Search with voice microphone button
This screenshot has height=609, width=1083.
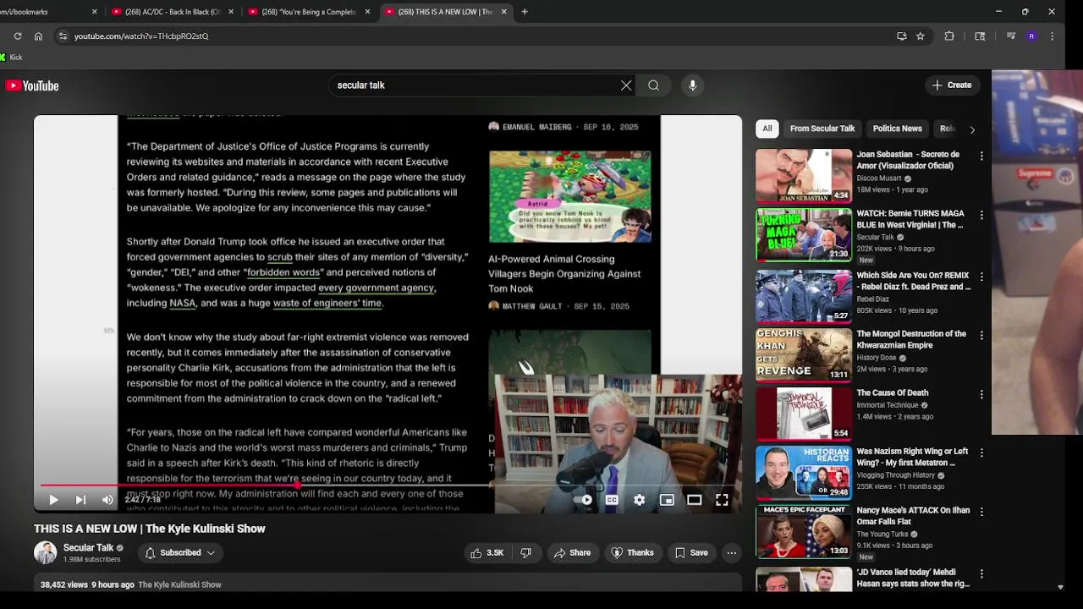[x=692, y=85]
